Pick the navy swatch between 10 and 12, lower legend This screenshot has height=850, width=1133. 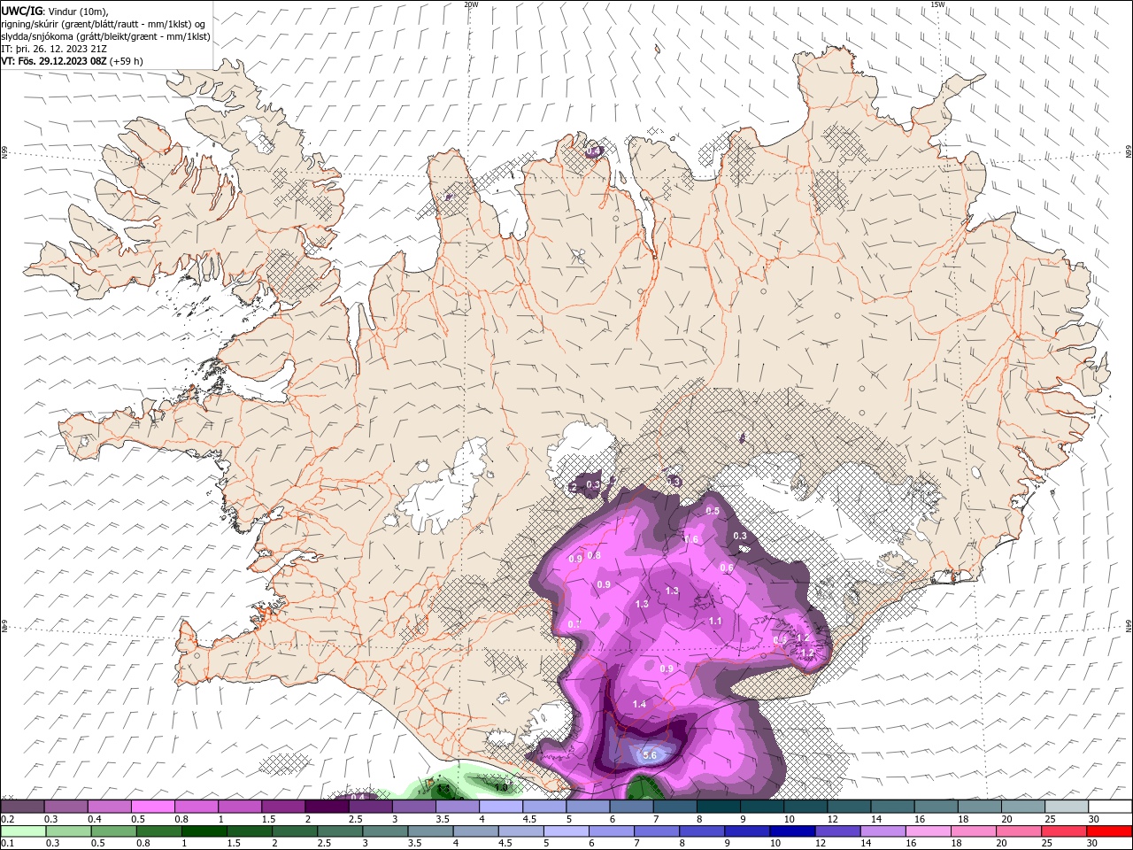[x=790, y=831]
